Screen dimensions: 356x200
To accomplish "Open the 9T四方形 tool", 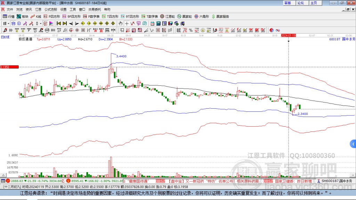I will pyautogui.click(x=130, y=16).
